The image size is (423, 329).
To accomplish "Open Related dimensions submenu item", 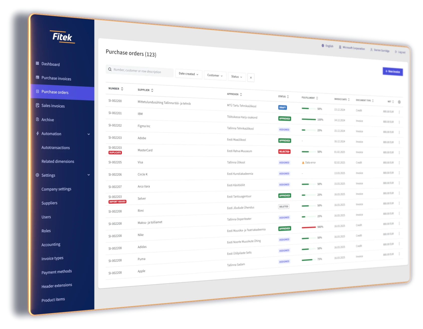I will (x=58, y=161).
